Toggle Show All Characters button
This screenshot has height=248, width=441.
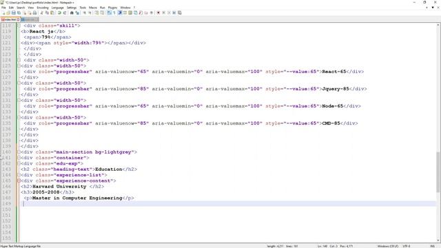click(114, 12)
